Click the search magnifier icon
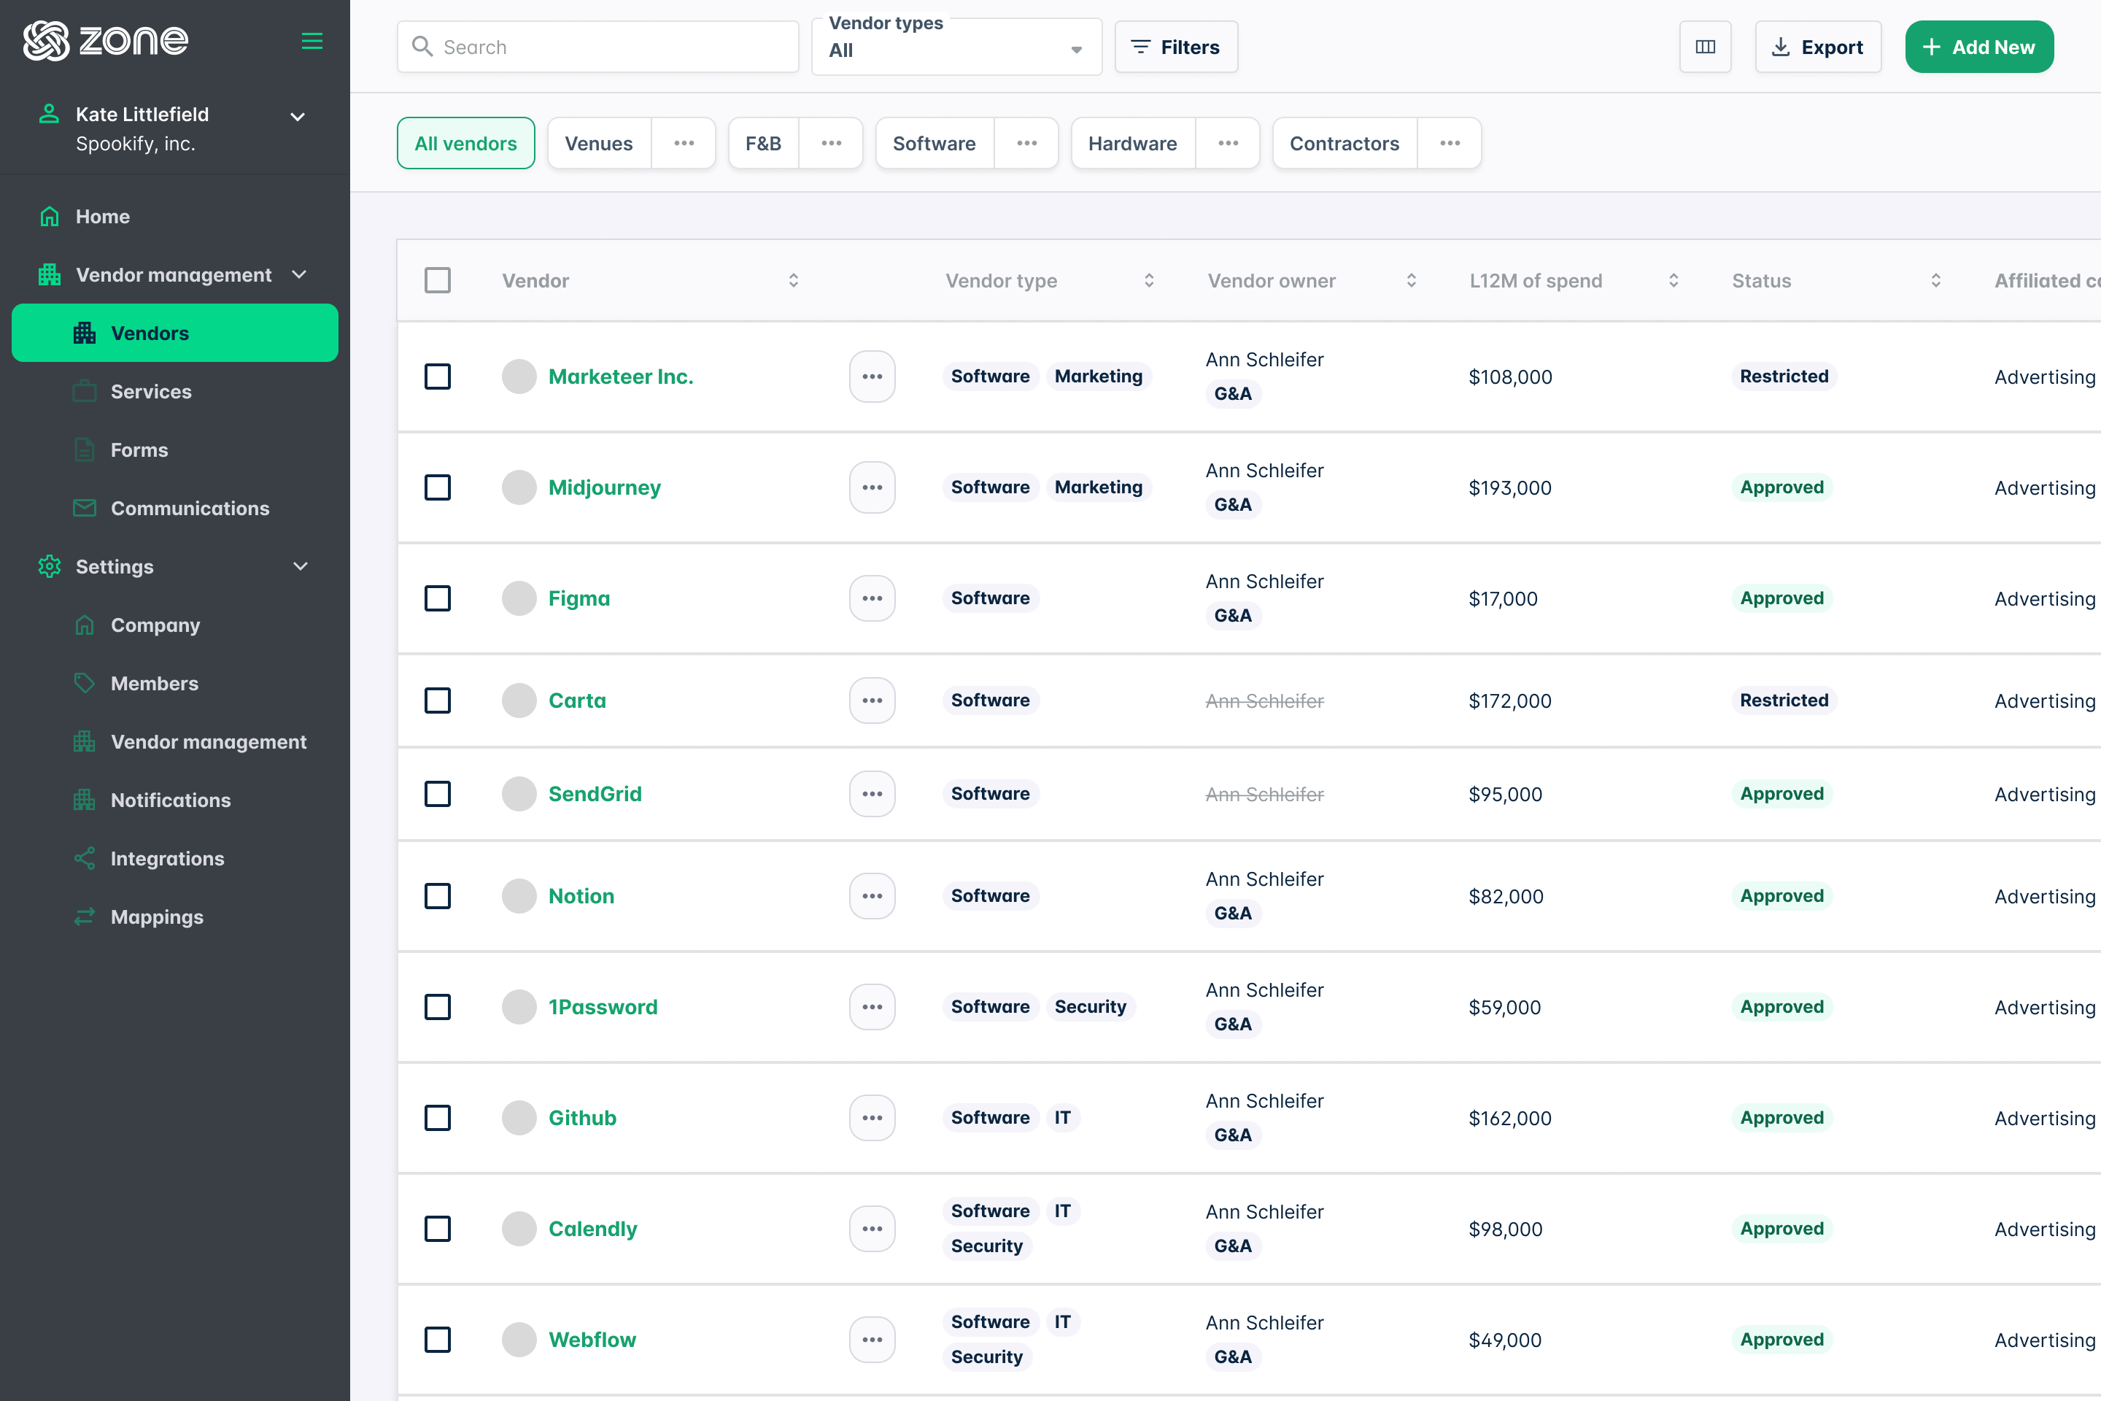 point(422,47)
